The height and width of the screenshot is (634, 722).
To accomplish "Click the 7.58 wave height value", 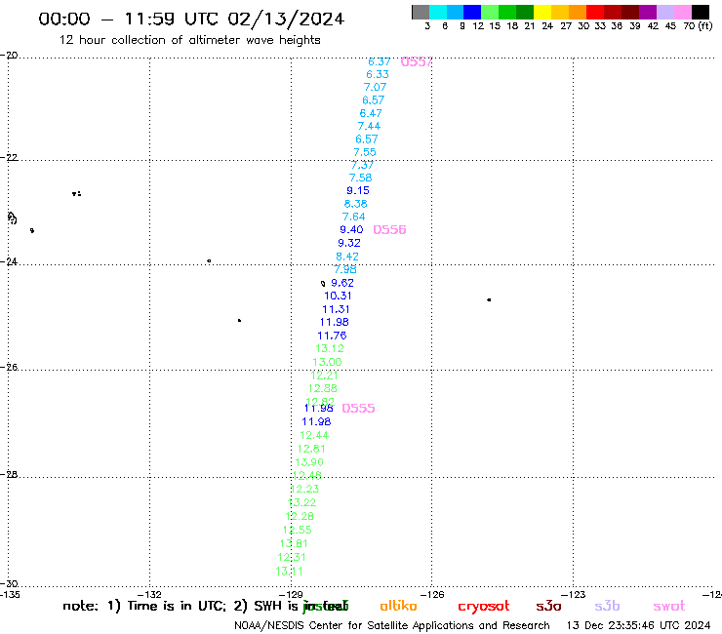I will click(x=361, y=178).
